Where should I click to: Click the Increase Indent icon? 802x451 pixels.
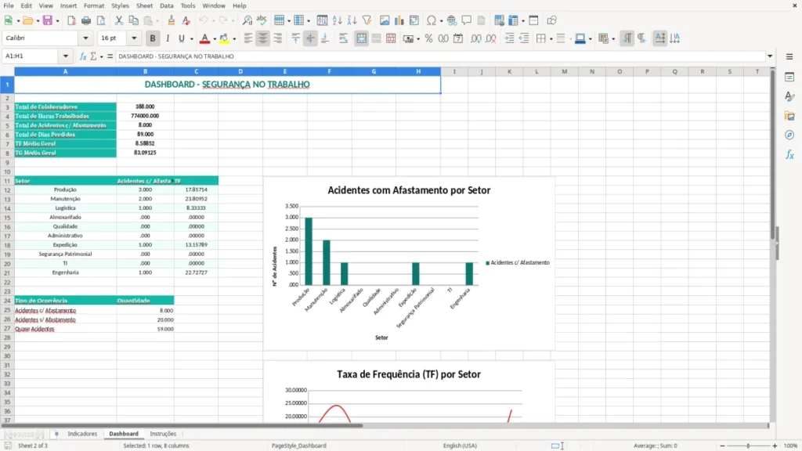(x=509, y=38)
